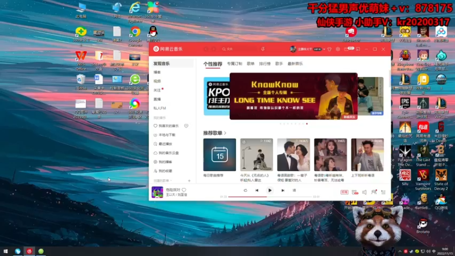Open the skin theme shirt icon
The width and height of the screenshot is (455, 256).
coord(329,49)
